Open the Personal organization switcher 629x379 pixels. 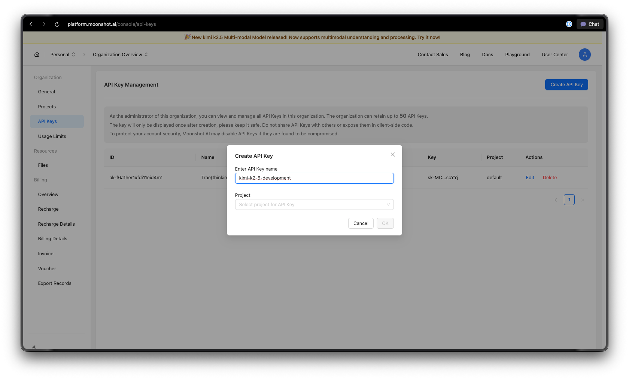(63, 54)
